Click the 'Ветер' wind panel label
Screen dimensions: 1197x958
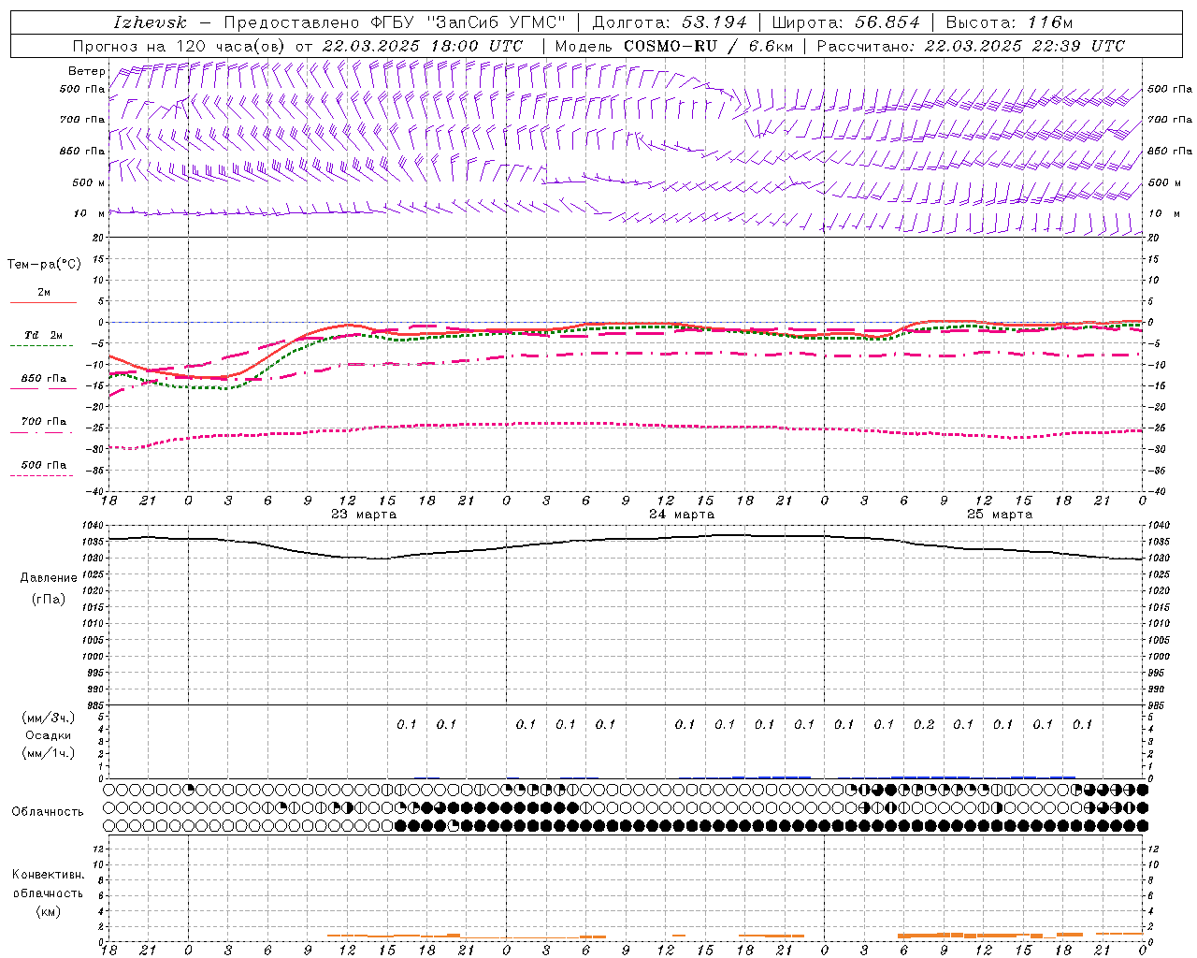pos(87,71)
